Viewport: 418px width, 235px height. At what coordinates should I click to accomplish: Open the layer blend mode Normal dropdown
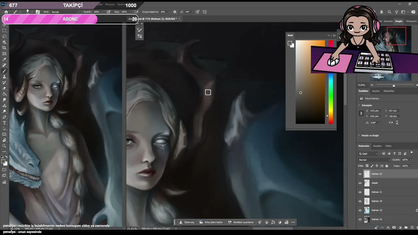coord(374,160)
